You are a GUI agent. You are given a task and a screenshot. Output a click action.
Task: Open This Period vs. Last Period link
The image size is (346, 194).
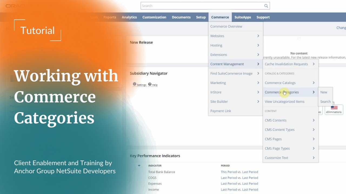(x=239, y=172)
